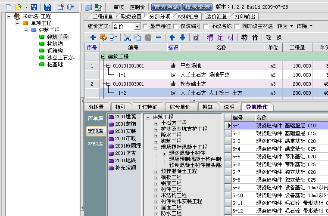
Task: Select quota row 5-3 现浇砼构件 满堂基础 C20
Action: point(276,141)
